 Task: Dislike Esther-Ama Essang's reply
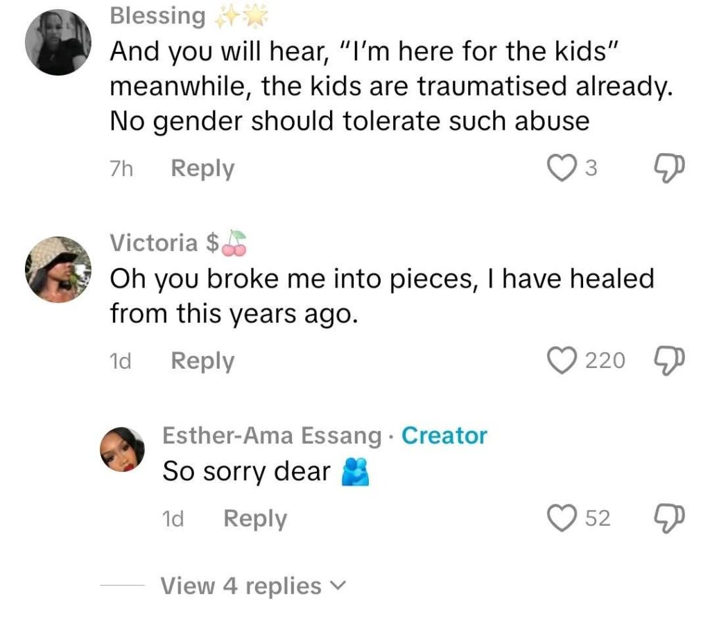pos(670,518)
